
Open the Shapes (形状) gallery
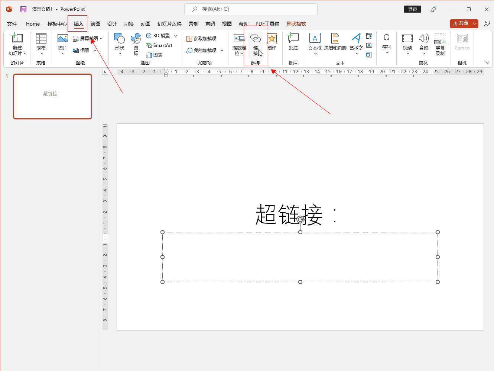click(x=120, y=44)
